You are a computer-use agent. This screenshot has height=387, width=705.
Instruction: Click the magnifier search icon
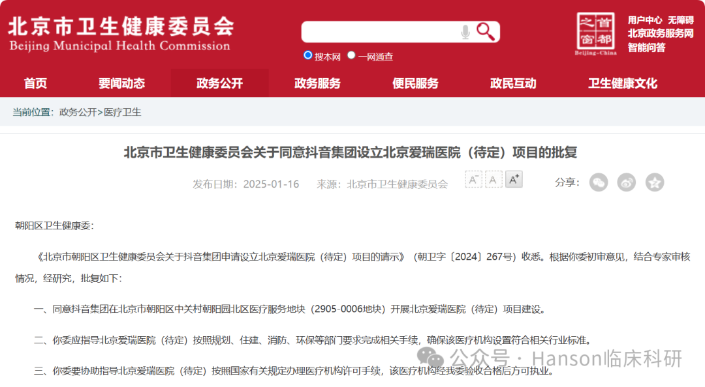point(486,32)
